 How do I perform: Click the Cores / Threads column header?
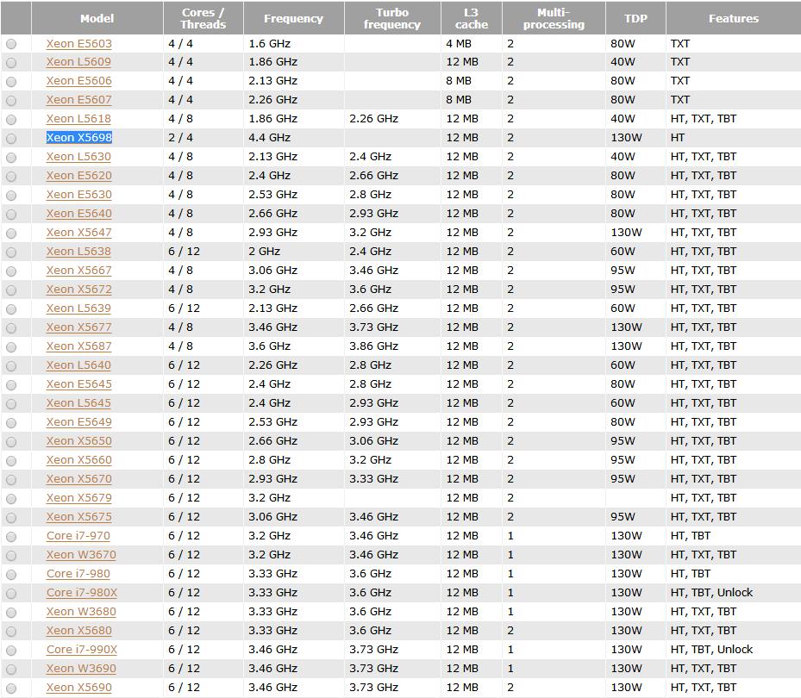(x=203, y=18)
